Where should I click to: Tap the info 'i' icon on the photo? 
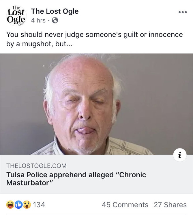(180, 155)
